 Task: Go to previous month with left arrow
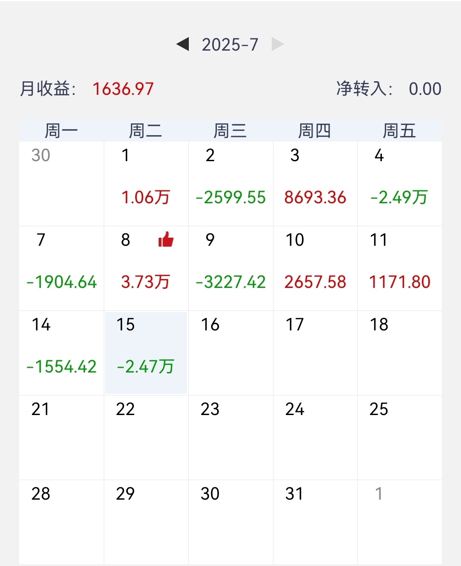pos(183,44)
